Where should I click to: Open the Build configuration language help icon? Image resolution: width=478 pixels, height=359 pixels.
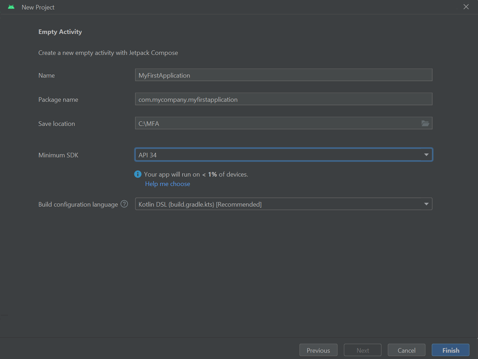[x=124, y=204]
